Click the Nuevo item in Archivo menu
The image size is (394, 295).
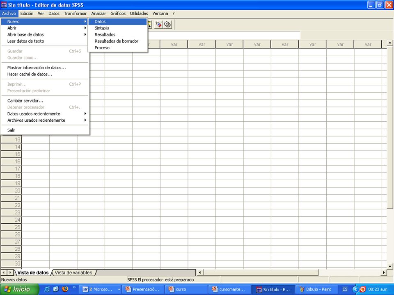click(45, 22)
